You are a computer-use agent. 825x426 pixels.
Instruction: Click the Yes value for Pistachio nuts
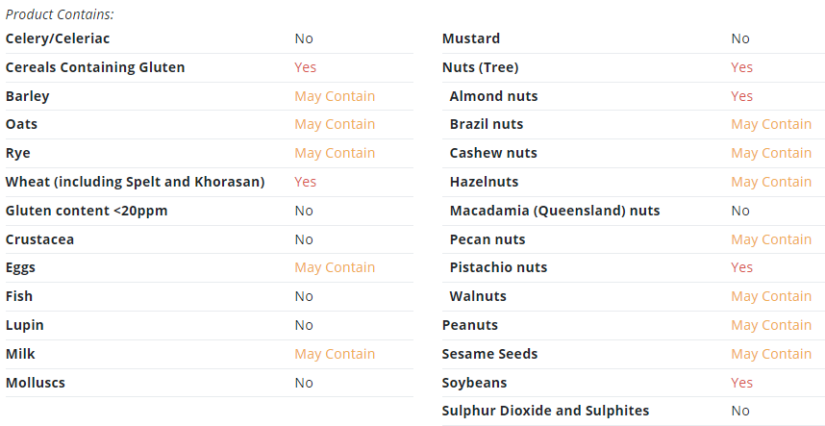tap(742, 267)
